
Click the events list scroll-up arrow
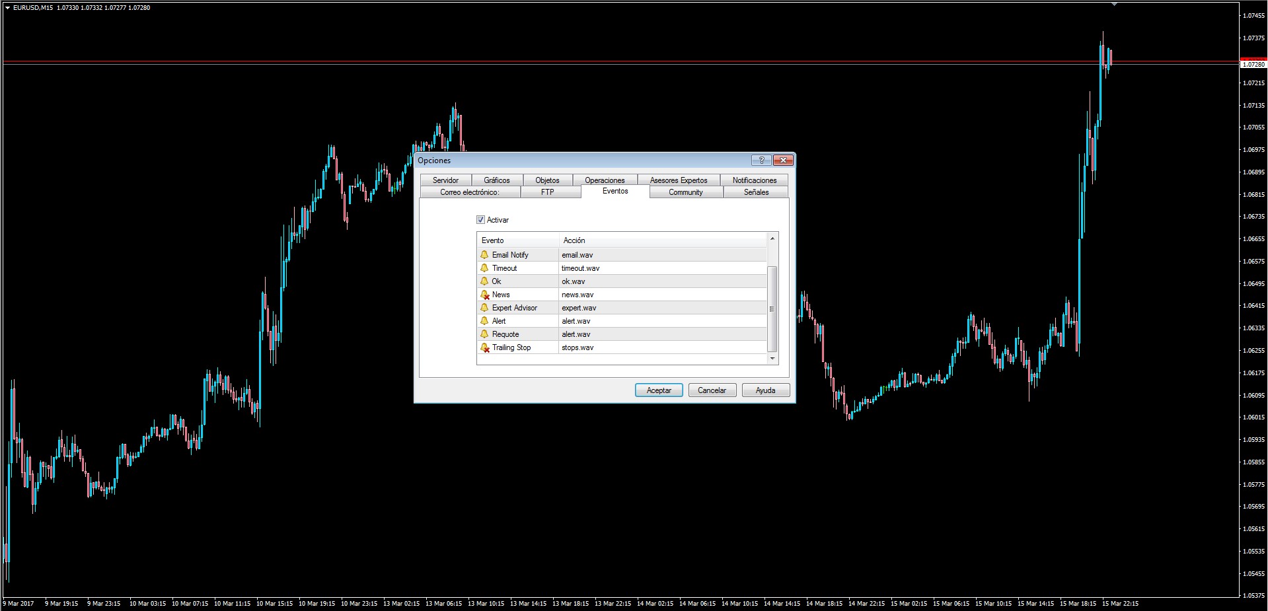(x=772, y=238)
